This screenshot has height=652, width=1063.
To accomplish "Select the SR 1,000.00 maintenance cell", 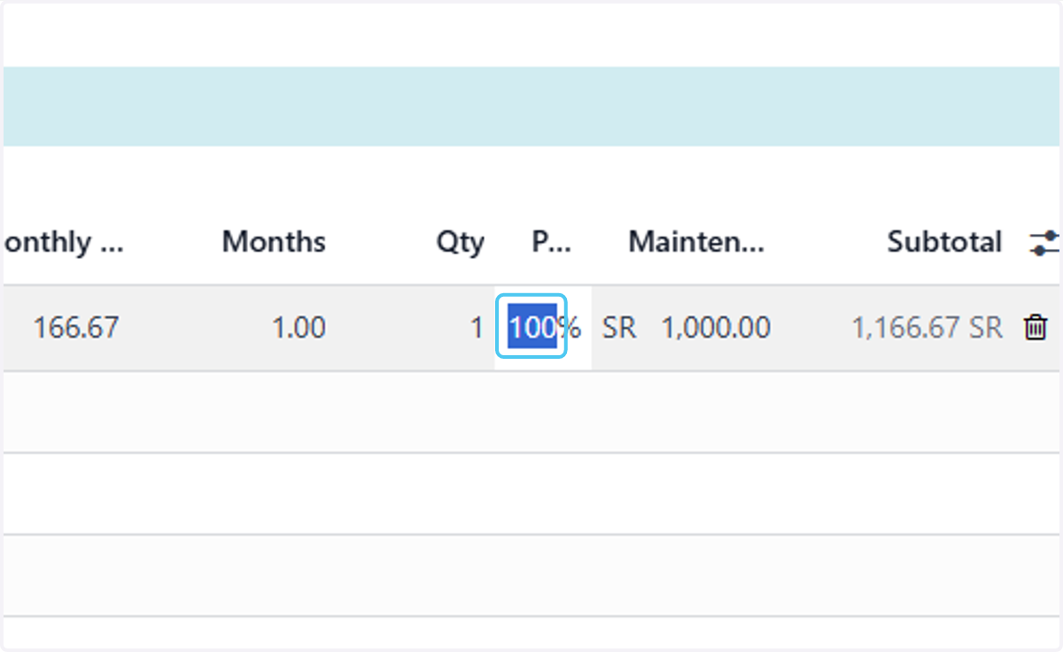I will (x=687, y=328).
